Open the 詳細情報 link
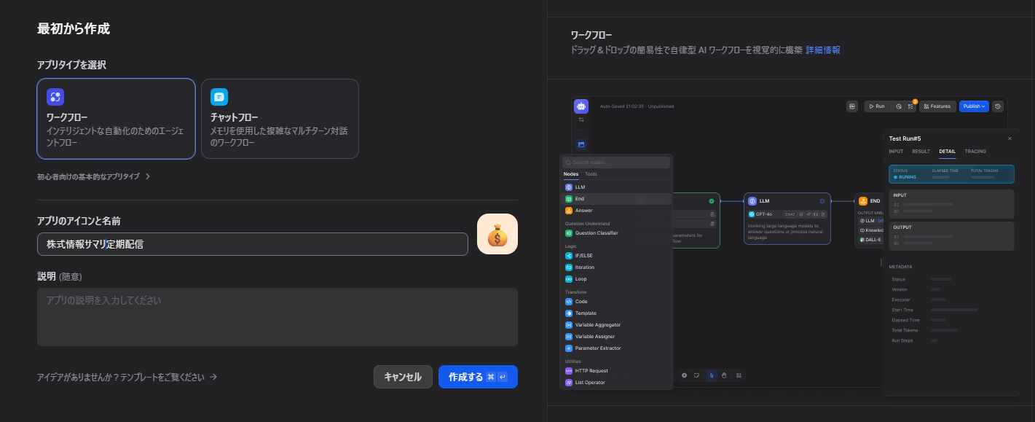The height and width of the screenshot is (422, 1035). coord(823,50)
